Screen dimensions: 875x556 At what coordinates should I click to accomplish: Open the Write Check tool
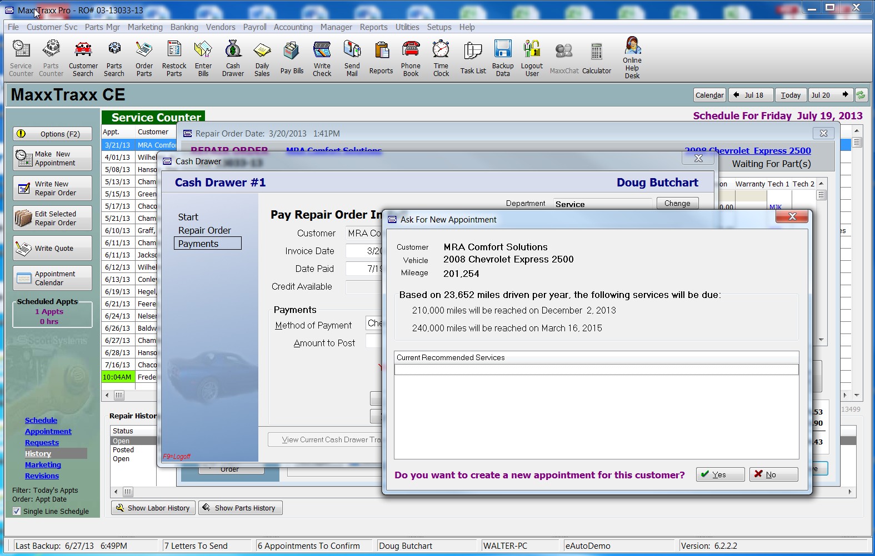coord(322,58)
